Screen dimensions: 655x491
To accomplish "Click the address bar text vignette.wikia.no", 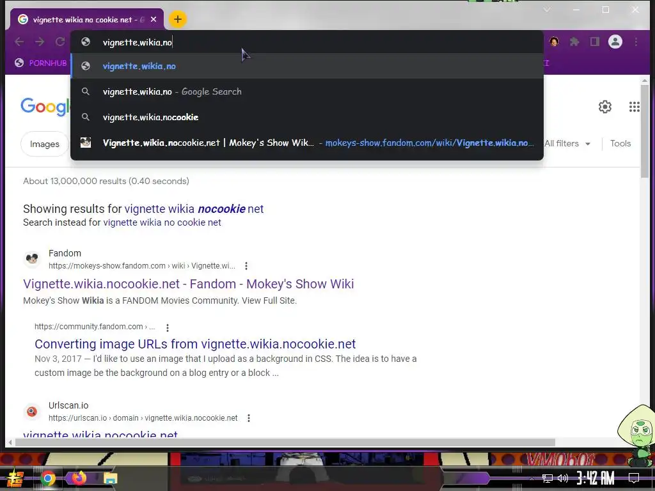I will 138,42.
